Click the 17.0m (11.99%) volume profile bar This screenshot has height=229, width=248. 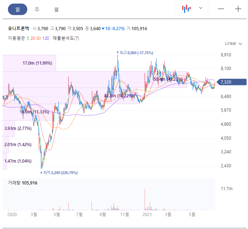[x=29, y=63]
